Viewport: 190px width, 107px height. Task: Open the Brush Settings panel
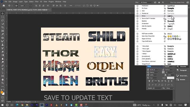tap(182, 76)
